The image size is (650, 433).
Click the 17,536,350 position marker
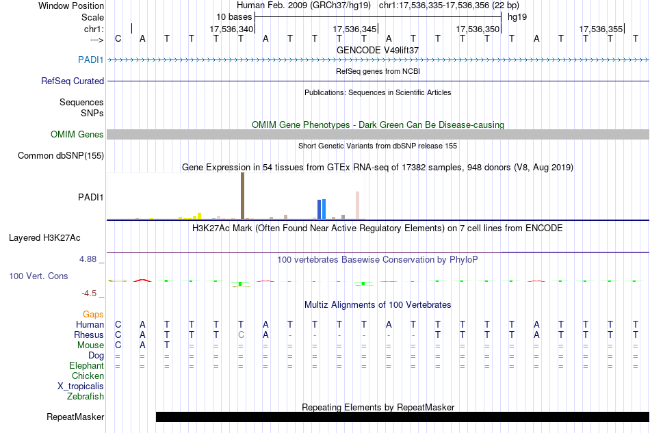(478, 29)
